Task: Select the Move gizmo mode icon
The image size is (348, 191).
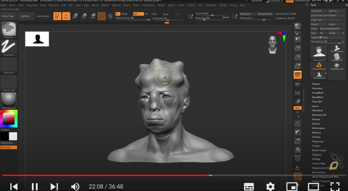Action: pos(75,16)
